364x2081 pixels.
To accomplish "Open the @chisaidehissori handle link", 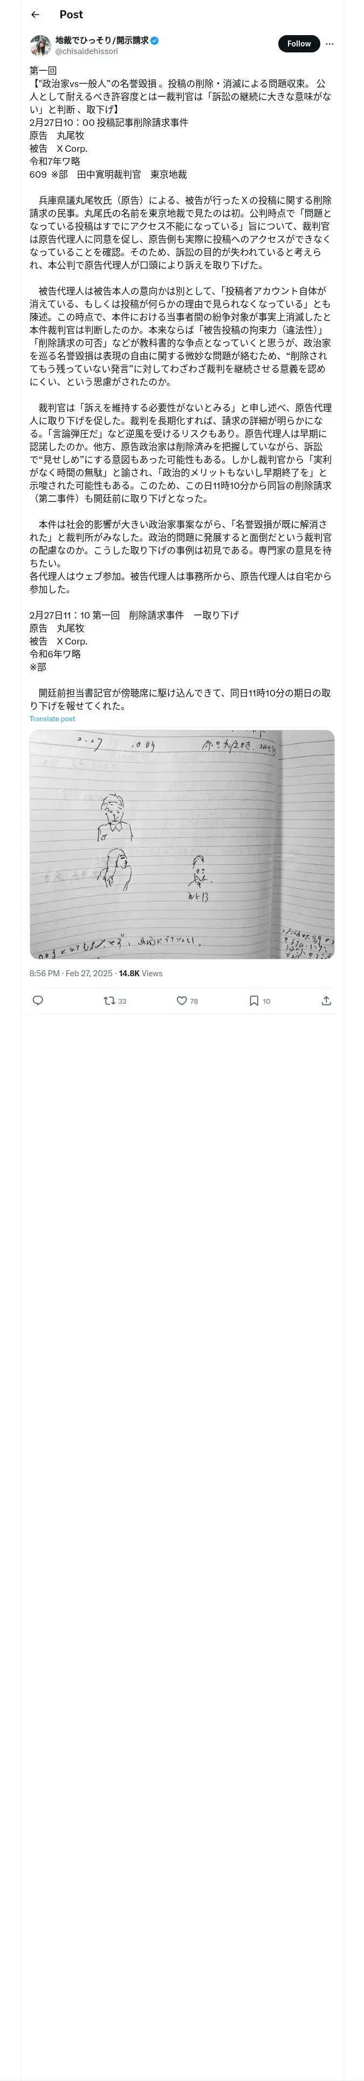I will pos(86,51).
